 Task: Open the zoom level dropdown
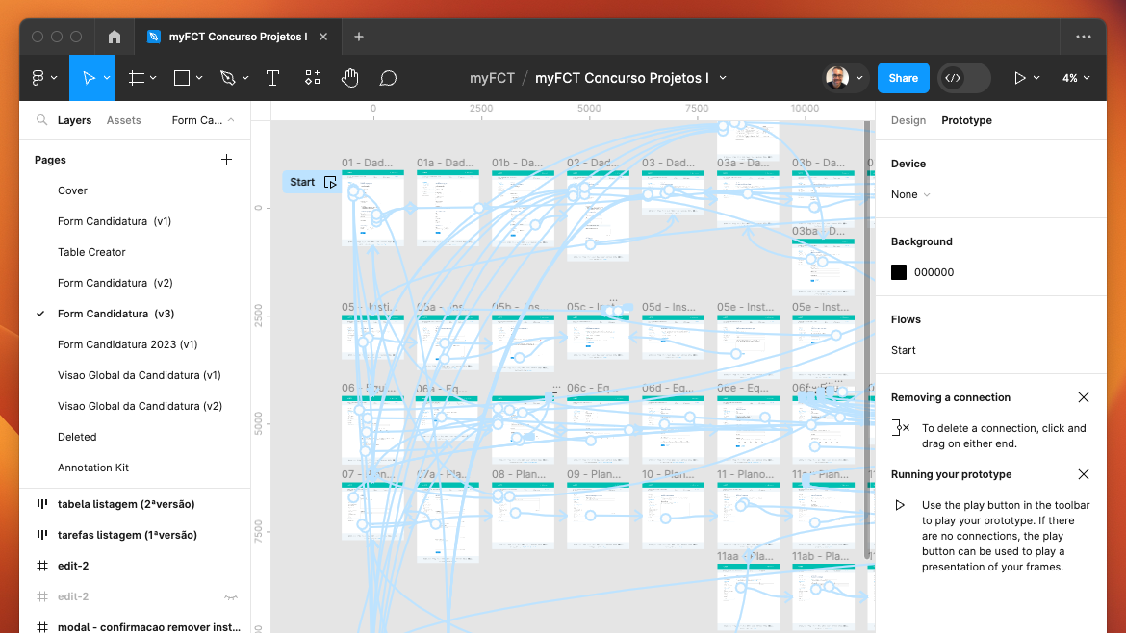tap(1076, 78)
